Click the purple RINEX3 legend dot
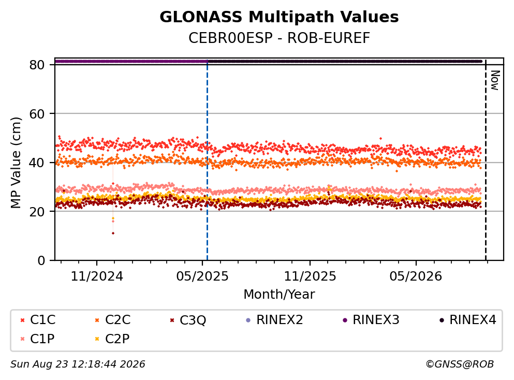This screenshot has height=380, width=514. click(345, 320)
